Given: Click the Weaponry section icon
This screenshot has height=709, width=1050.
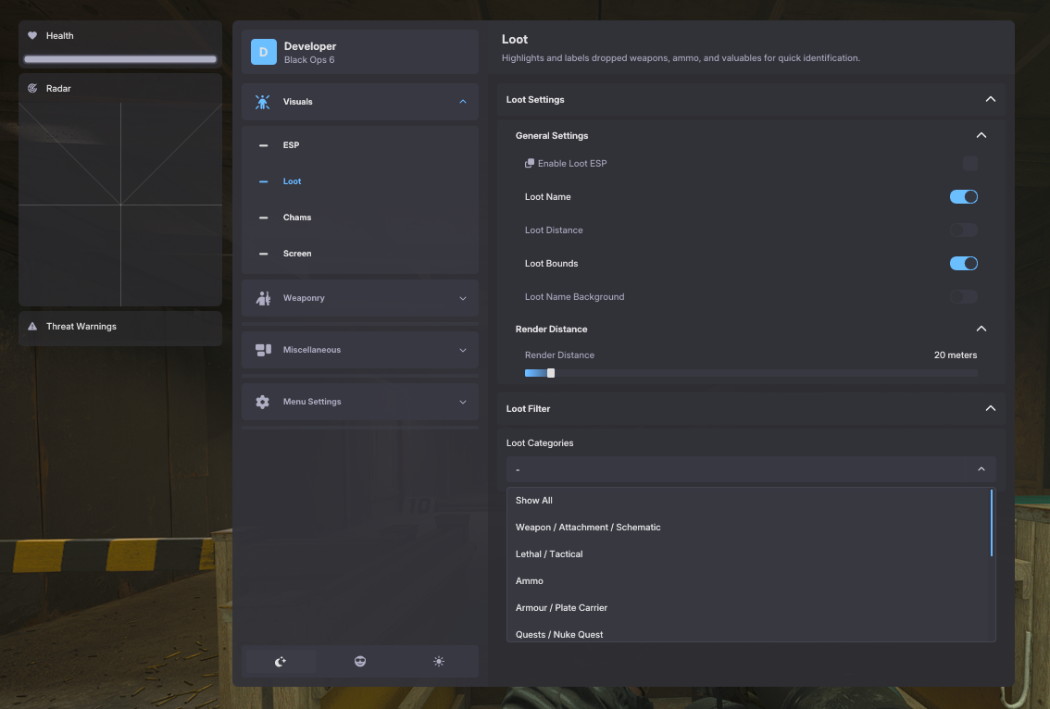Looking at the screenshot, I should point(263,298).
